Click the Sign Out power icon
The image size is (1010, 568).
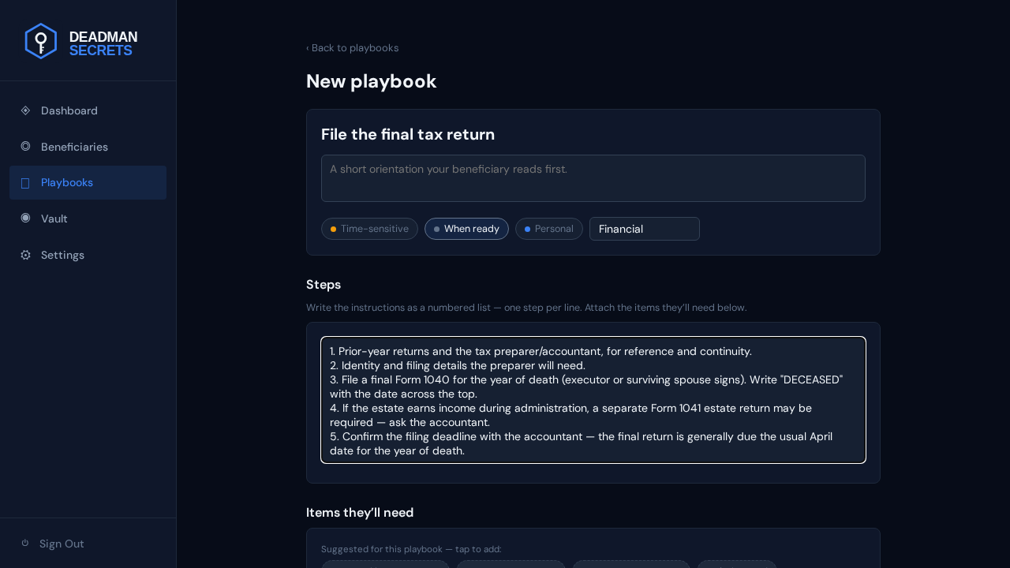(25, 544)
